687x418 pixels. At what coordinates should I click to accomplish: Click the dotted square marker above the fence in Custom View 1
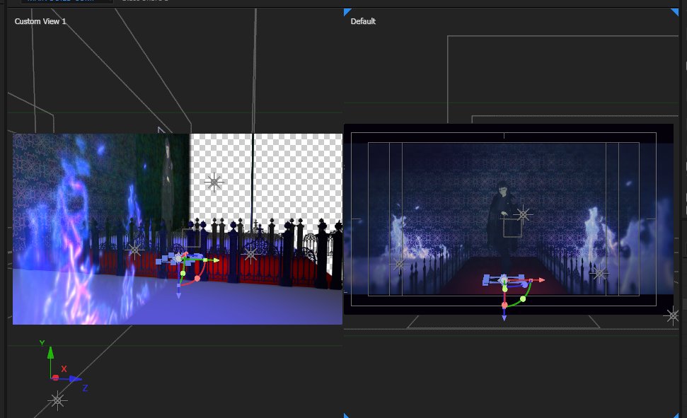[191, 238]
